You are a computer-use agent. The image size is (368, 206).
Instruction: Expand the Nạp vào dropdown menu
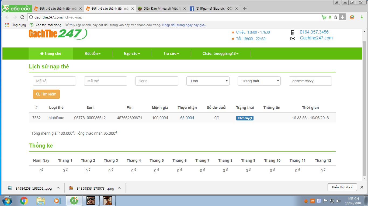[132, 53]
